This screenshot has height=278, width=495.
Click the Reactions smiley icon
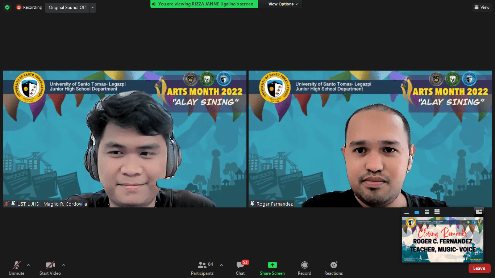pyautogui.click(x=333, y=265)
